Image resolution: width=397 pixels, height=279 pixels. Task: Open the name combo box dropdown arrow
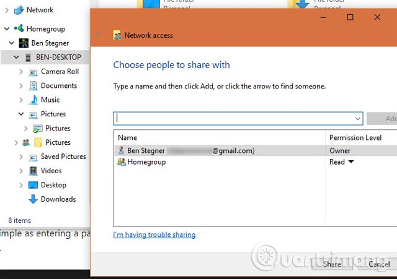coord(357,118)
